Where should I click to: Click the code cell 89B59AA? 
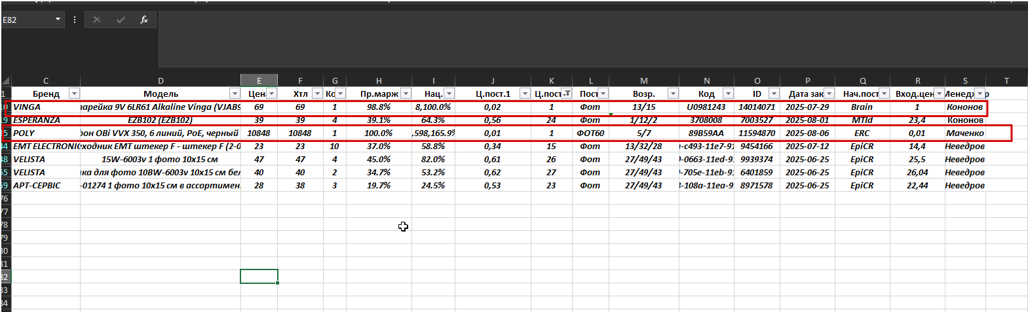pyautogui.click(x=706, y=133)
